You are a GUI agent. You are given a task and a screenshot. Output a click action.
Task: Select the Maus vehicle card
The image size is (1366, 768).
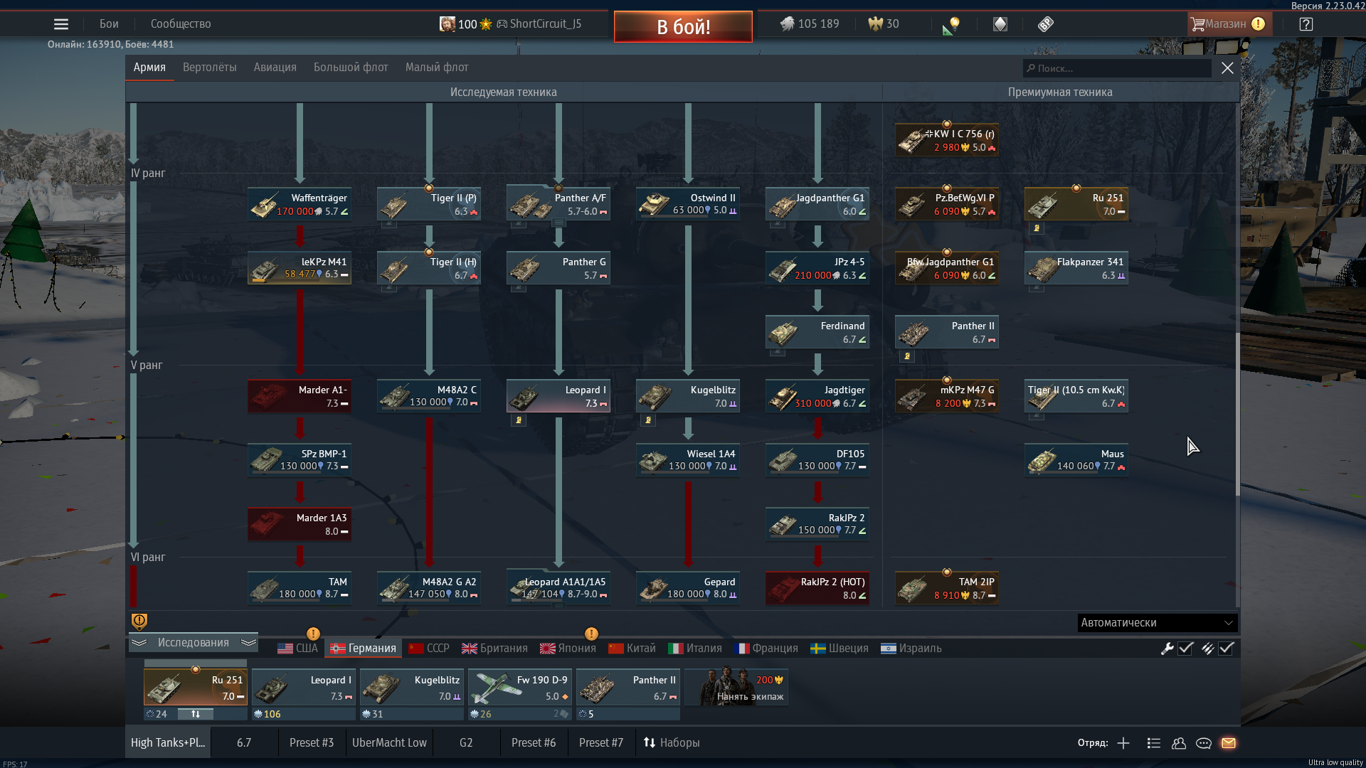1076,460
